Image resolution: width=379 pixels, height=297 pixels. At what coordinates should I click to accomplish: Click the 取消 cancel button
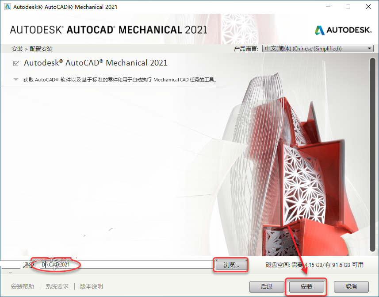tap(351, 287)
